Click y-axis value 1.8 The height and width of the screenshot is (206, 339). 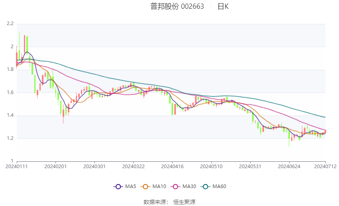(10, 70)
